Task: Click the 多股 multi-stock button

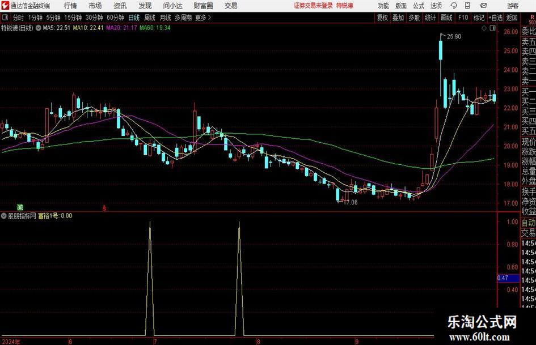Action: pyautogui.click(x=414, y=18)
